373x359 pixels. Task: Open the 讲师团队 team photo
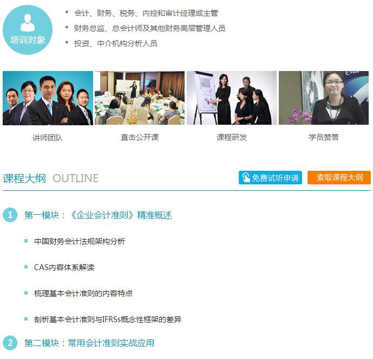click(48, 98)
